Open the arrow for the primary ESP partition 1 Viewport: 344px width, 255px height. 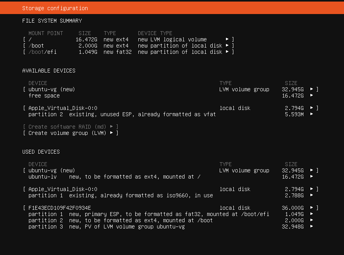coord(312,214)
